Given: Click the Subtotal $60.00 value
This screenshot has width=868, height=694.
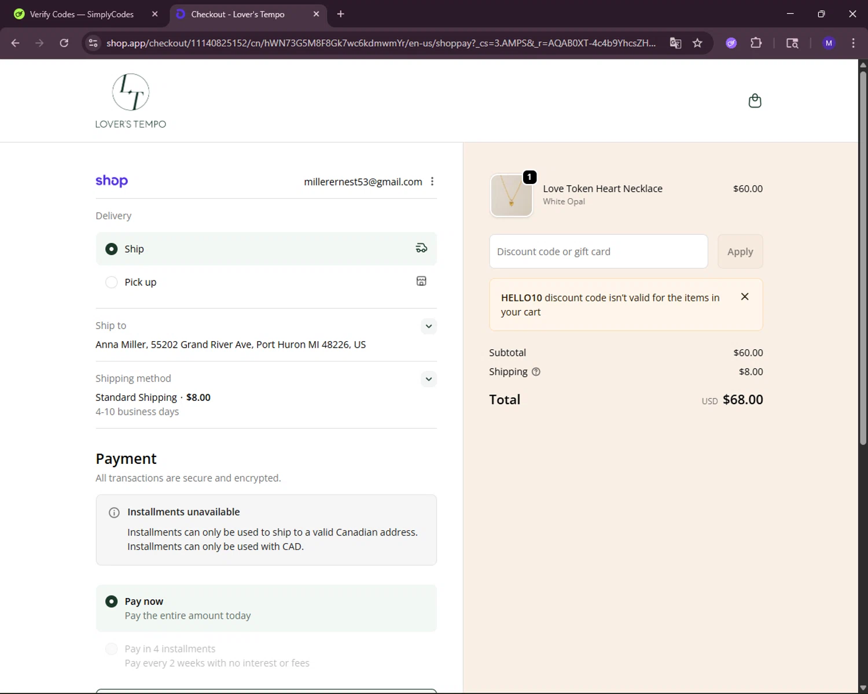Looking at the screenshot, I should tap(748, 353).
